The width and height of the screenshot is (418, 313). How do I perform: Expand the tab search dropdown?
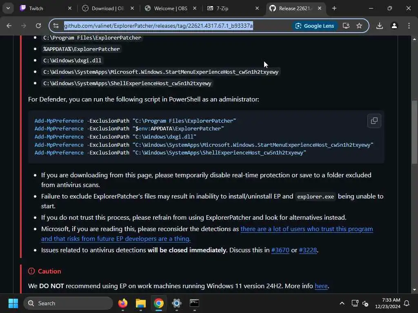(x=8, y=8)
